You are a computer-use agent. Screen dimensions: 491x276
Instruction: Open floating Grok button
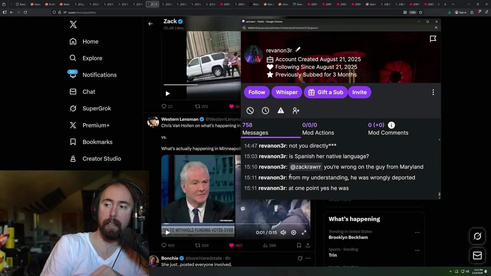point(477,236)
